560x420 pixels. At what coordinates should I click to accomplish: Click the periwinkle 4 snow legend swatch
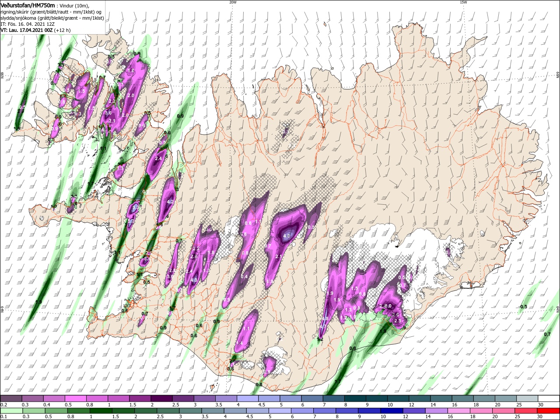point(248,399)
